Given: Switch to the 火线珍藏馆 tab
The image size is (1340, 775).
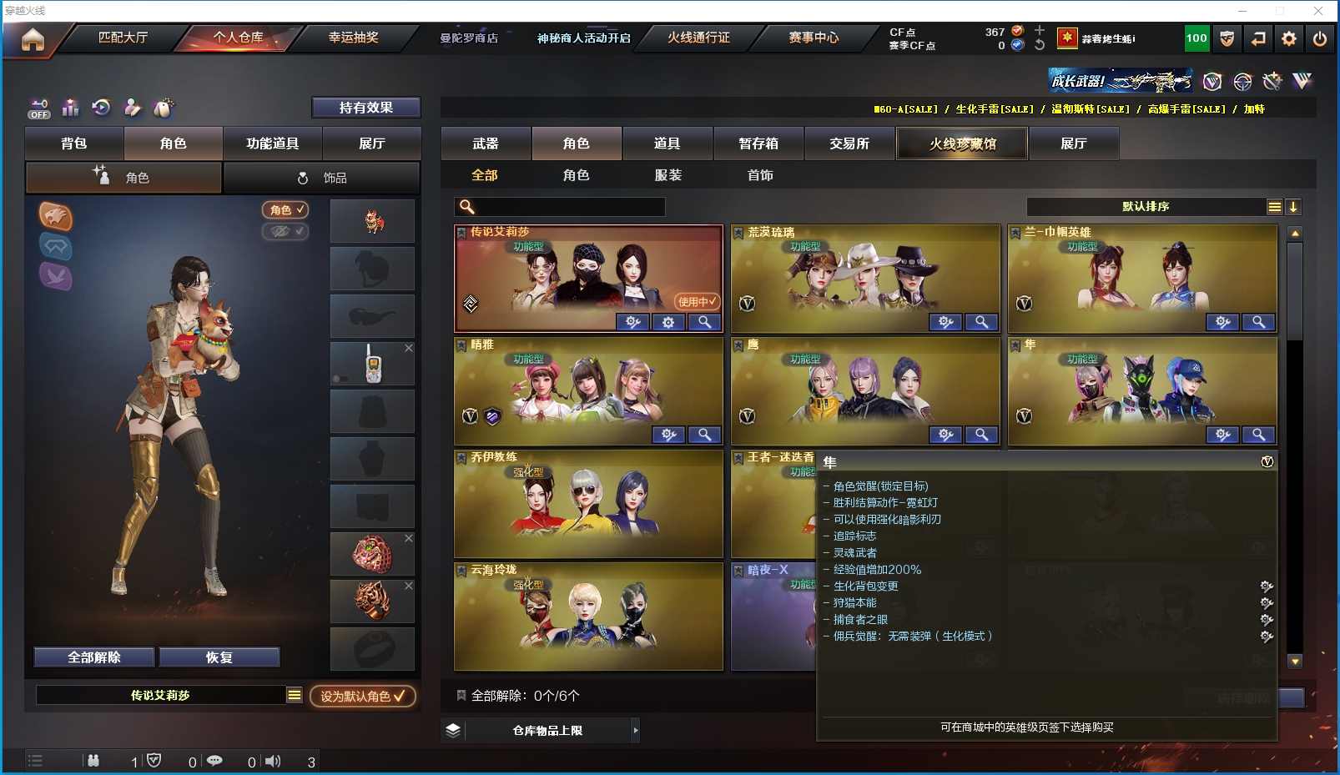Looking at the screenshot, I should coord(962,143).
